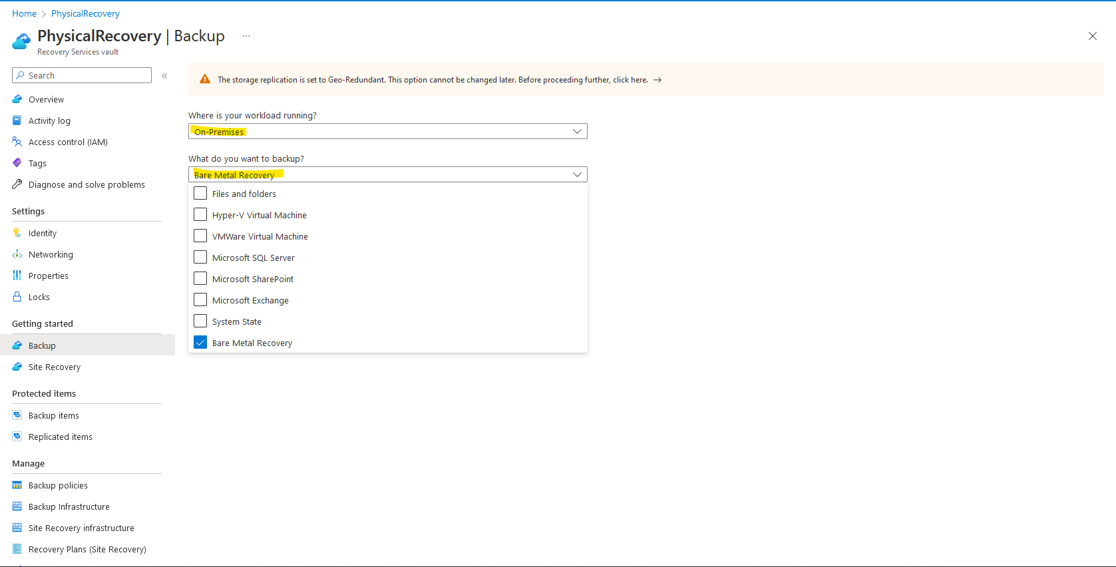Select the System State option label
The image size is (1116, 567).
[x=237, y=322]
